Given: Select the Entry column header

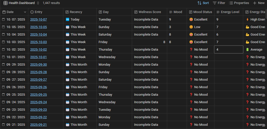Looking at the screenshot, I should [x=39, y=12].
